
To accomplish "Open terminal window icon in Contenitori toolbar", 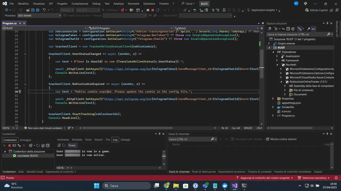I will point(14,145).
